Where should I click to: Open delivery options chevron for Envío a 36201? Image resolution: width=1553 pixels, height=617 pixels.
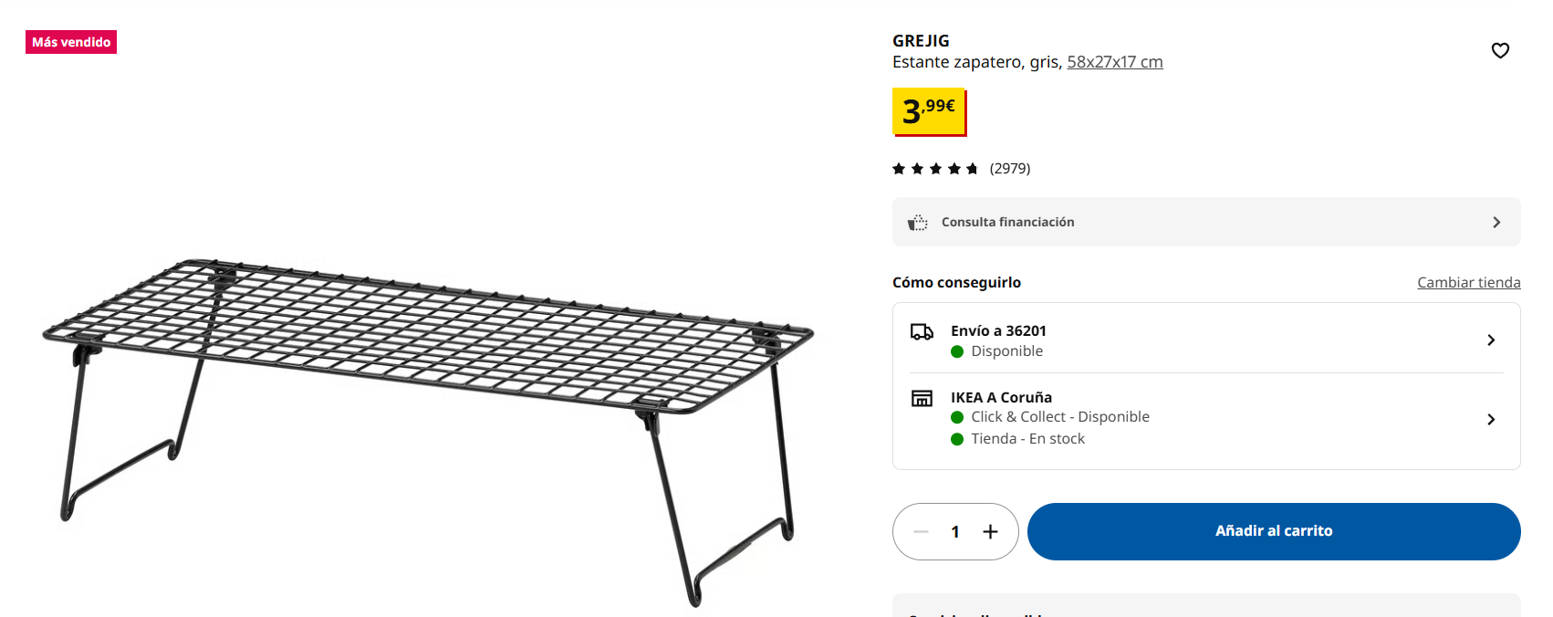point(1491,340)
